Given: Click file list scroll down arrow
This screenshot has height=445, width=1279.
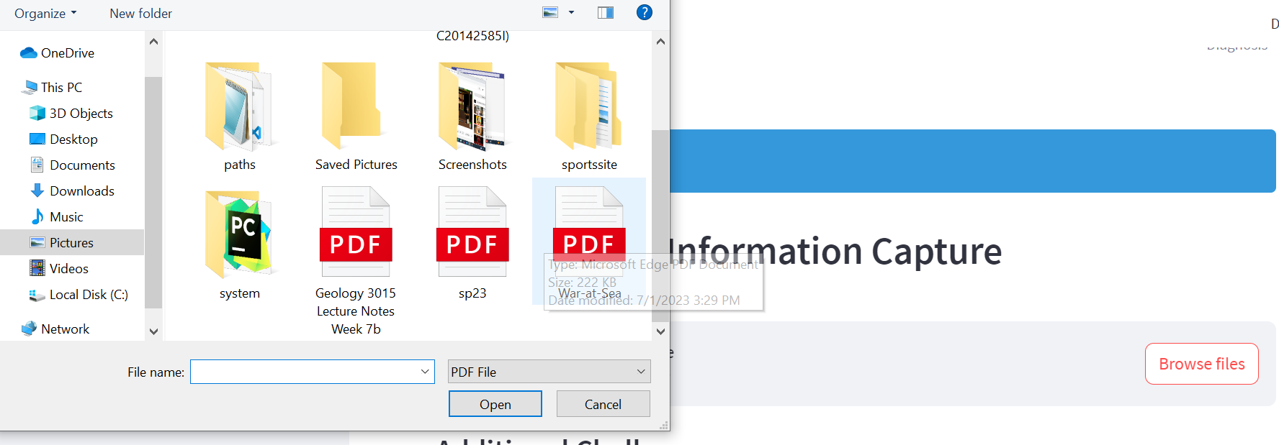Looking at the screenshot, I should [660, 331].
